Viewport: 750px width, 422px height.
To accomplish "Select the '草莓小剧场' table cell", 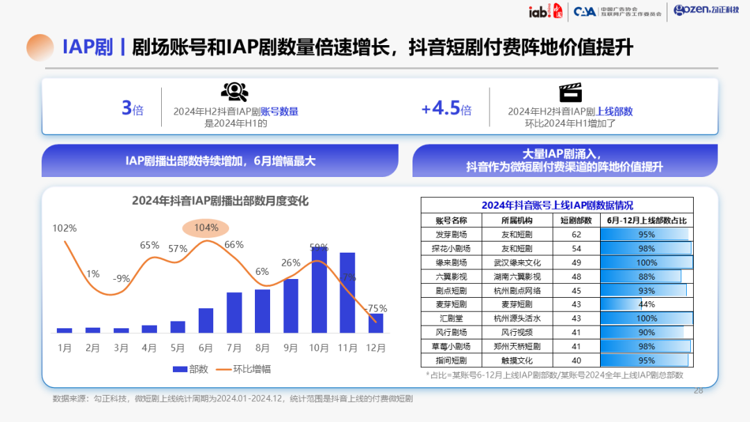I will [451, 346].
